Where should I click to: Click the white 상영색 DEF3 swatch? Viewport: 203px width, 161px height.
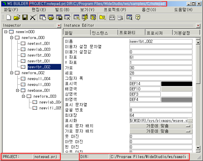[x=177, y=94]
